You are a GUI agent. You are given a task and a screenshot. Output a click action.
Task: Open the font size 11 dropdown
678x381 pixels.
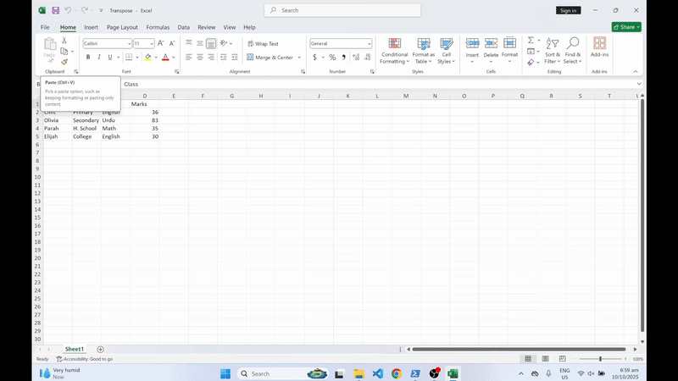(x=152, y=44)
